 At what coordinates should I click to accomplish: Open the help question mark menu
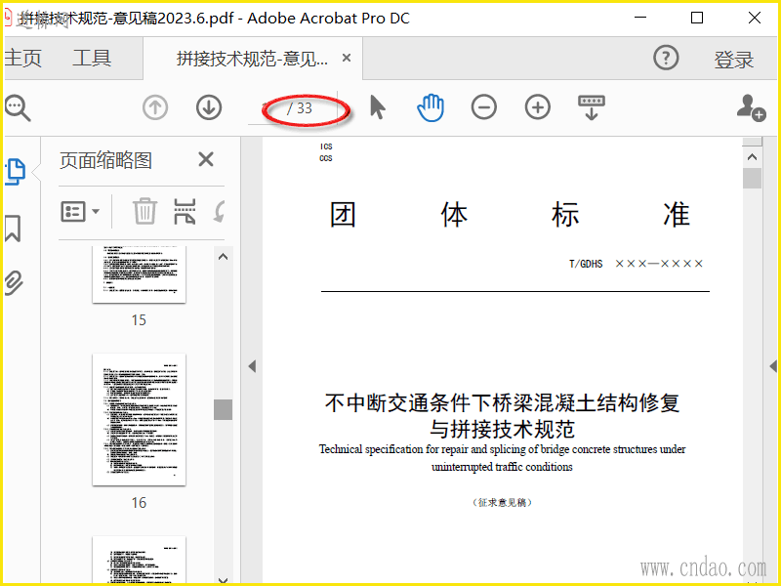click(666, 58)
